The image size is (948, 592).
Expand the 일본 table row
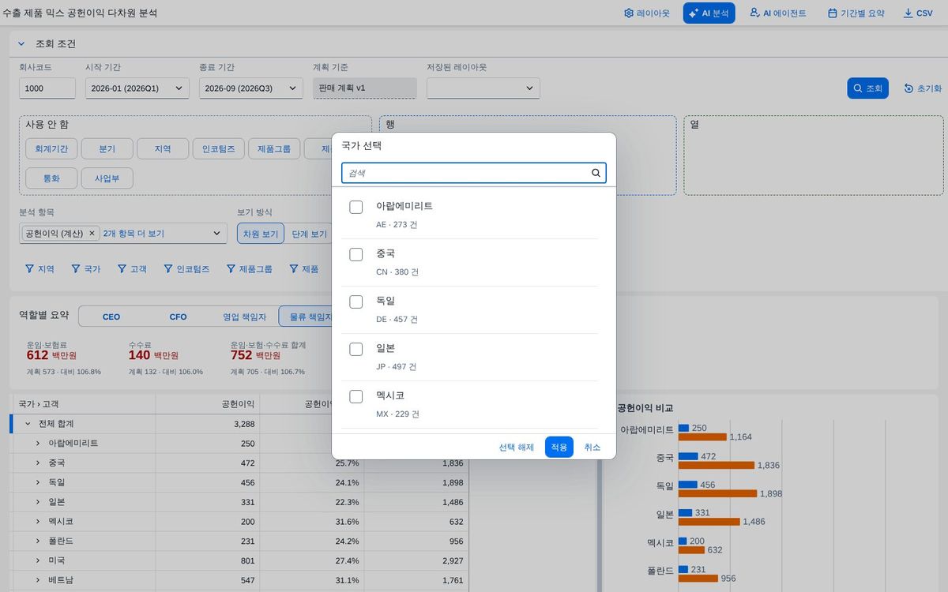click(37, 502)
